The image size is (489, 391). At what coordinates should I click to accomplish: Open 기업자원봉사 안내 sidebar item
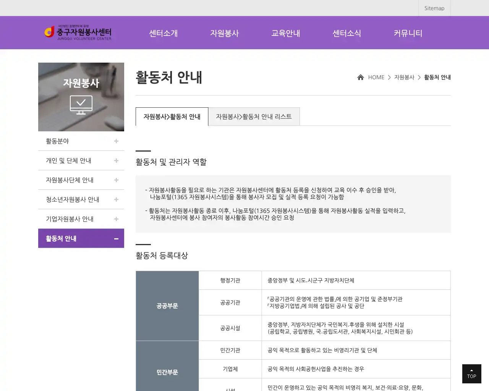[x=81, y=219]
